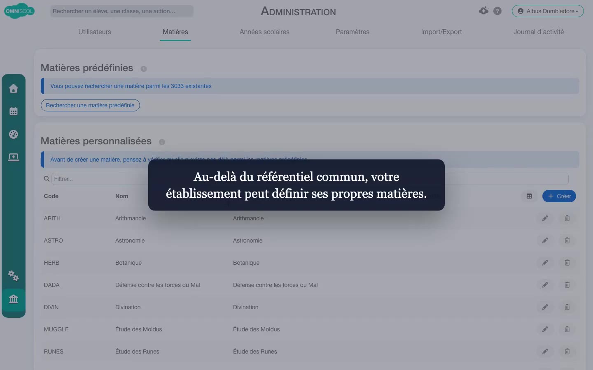The image size is (593, 370).
Task: Delete the RUNES Étude des Runes row
Action: pyautogui.click(x=567, y=351)
